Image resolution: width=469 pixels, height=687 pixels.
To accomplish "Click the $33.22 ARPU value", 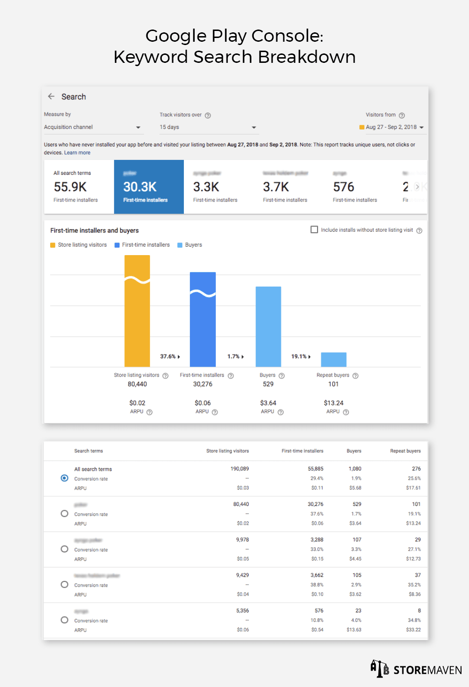I will [414, 630].
